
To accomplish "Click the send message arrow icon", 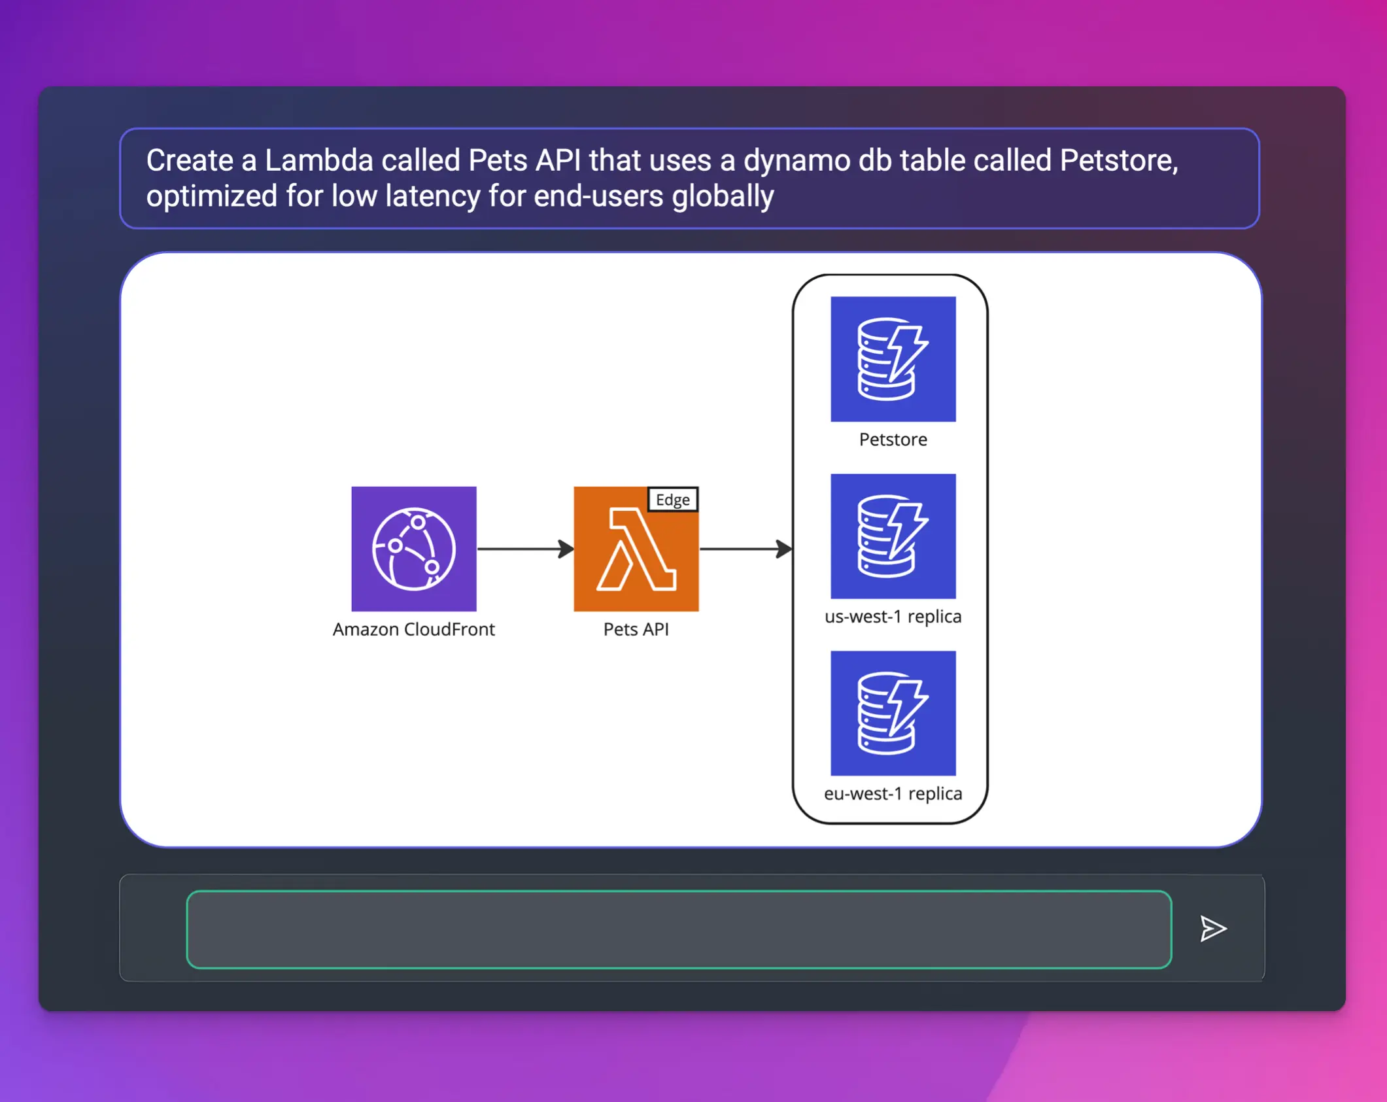I will pyautogui.click(x=1213, y=928).
